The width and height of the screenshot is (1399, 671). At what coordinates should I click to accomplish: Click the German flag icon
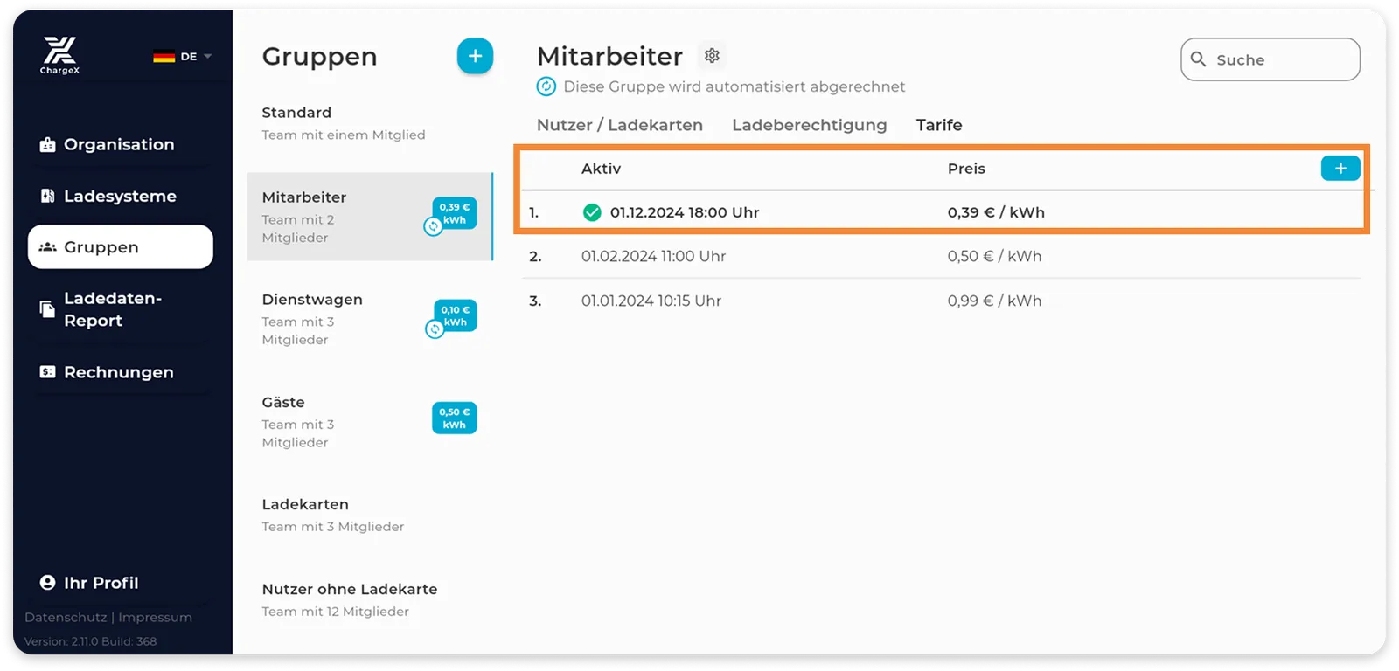(x=164, y=57)
